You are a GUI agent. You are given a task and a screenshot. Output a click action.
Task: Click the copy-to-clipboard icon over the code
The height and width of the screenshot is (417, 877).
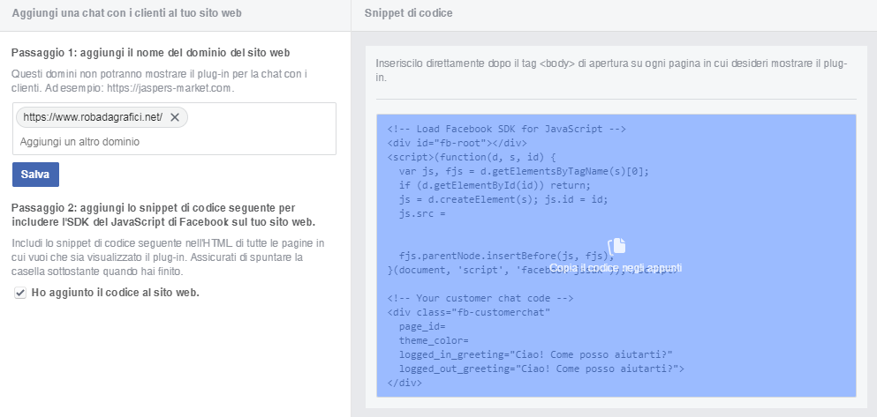pyautogui.click(x=616, y=246)
